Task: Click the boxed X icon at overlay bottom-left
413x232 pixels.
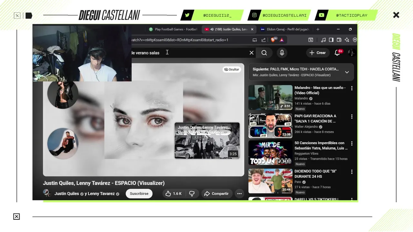Action: coord(16,217)
